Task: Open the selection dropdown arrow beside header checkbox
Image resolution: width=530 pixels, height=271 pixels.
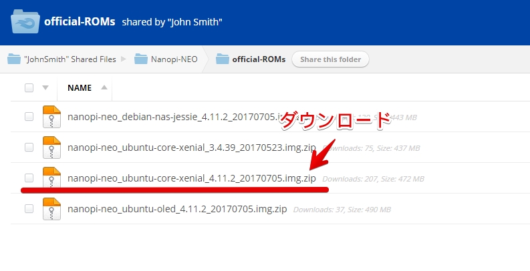Action: click(x=45, y=87)
